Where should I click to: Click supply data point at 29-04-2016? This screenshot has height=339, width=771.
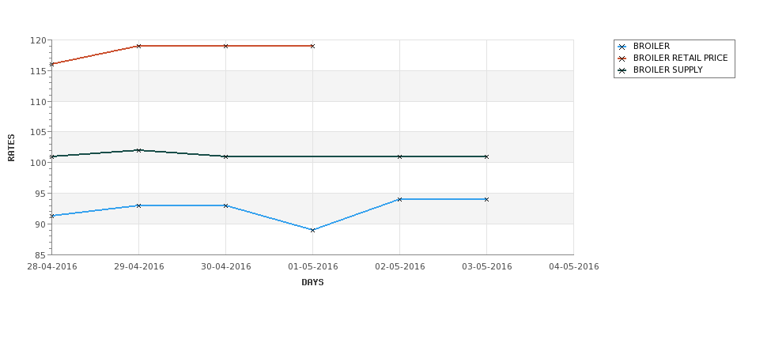click(x=138, y=150)
